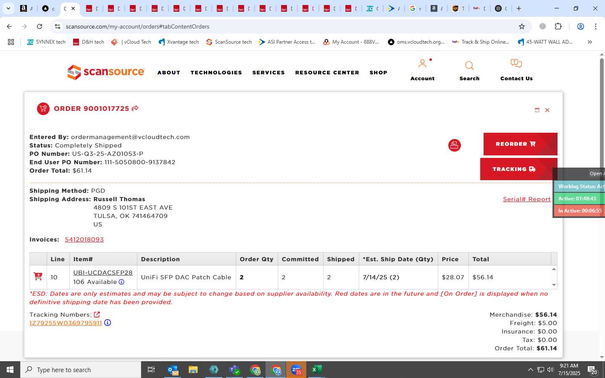
Task: Add line 10 item to cart
Action: [x=38, y=276]
